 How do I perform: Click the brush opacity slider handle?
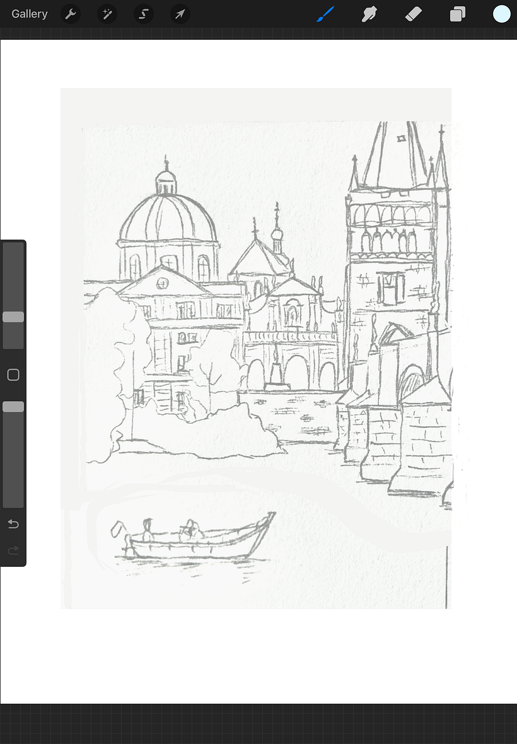coord(13,407)
